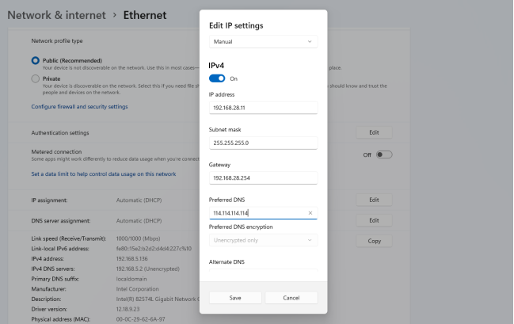The width and height of the screenshot is (514, 324).
Task: Go back to Network & internet breadcrumb
Action: coord(57,15)
